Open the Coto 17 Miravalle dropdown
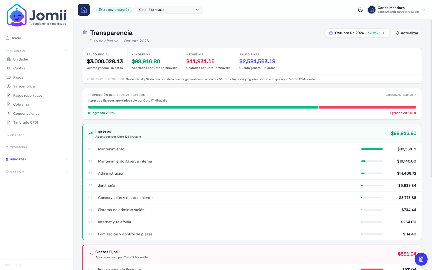Viewport: 432px width, 270px height. click(169, 10)
